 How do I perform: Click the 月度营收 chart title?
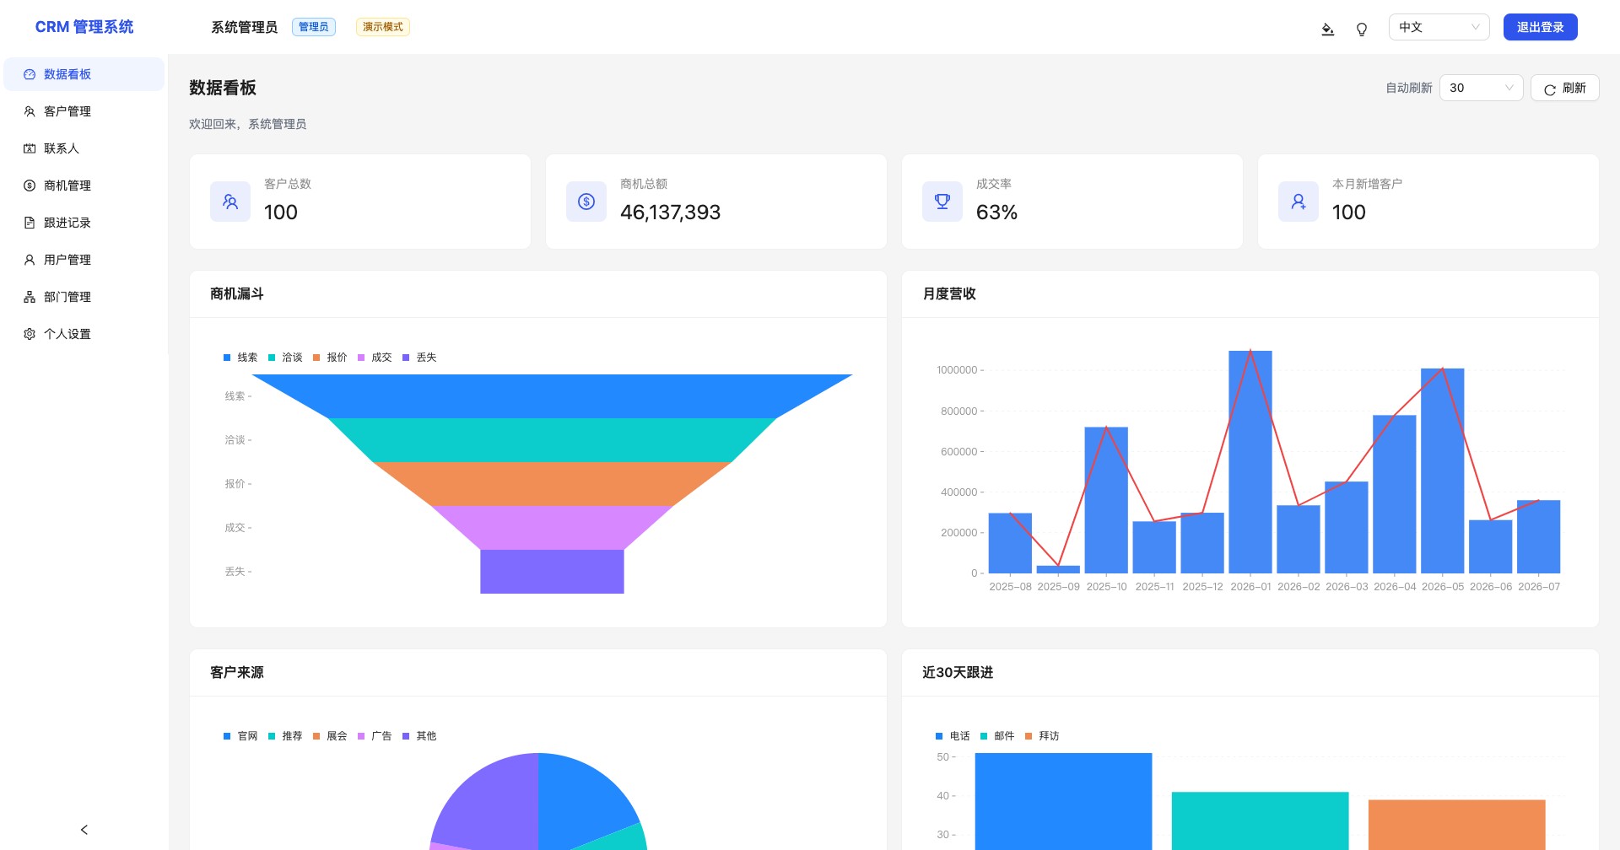949,293
